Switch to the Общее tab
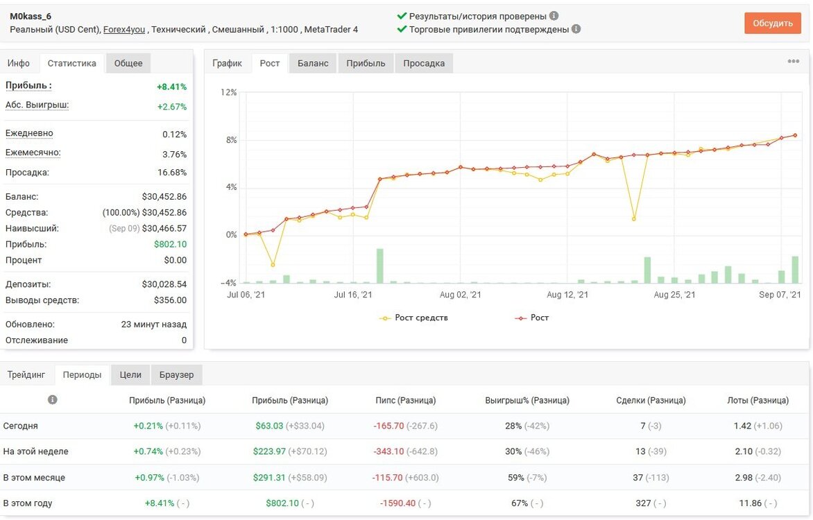This screenshot has width=813, height=520. click(x=128, y=63)
